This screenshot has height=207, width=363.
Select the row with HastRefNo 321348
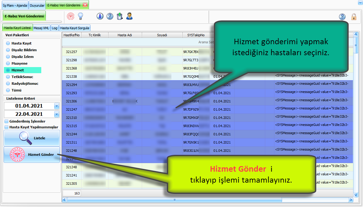(207, 167)
